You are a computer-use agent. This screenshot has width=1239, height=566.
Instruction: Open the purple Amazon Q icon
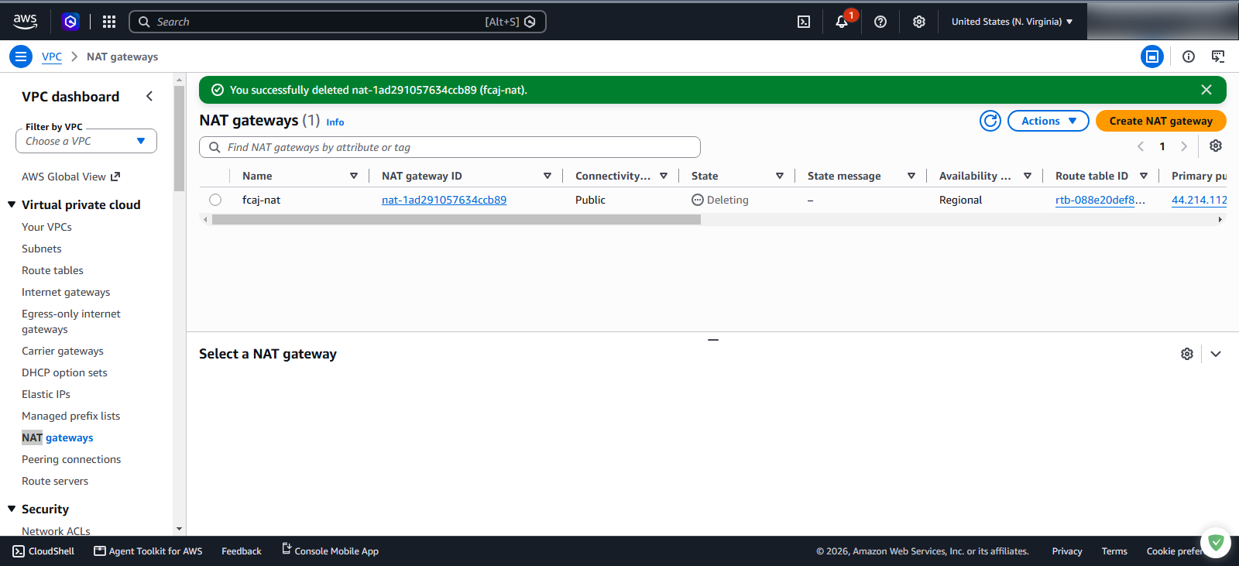tap(70, 22)
